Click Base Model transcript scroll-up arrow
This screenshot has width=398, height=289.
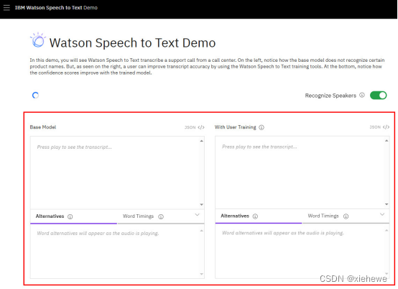[x=202, y=141]
